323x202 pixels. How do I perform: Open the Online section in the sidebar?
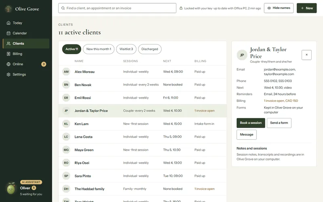[26, 64]
